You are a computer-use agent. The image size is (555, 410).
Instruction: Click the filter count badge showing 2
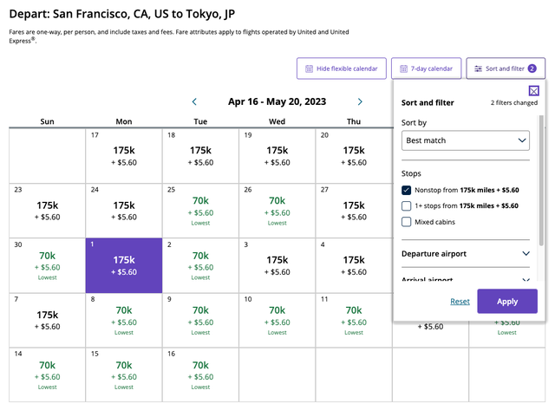pos(532,68)
